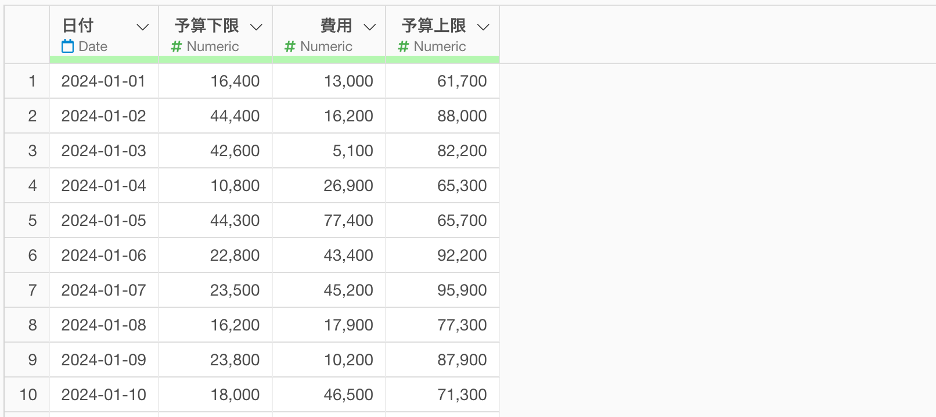Select the 費用 column header title
This screenshot has height=417, width=936.
(x=336, y=26)
